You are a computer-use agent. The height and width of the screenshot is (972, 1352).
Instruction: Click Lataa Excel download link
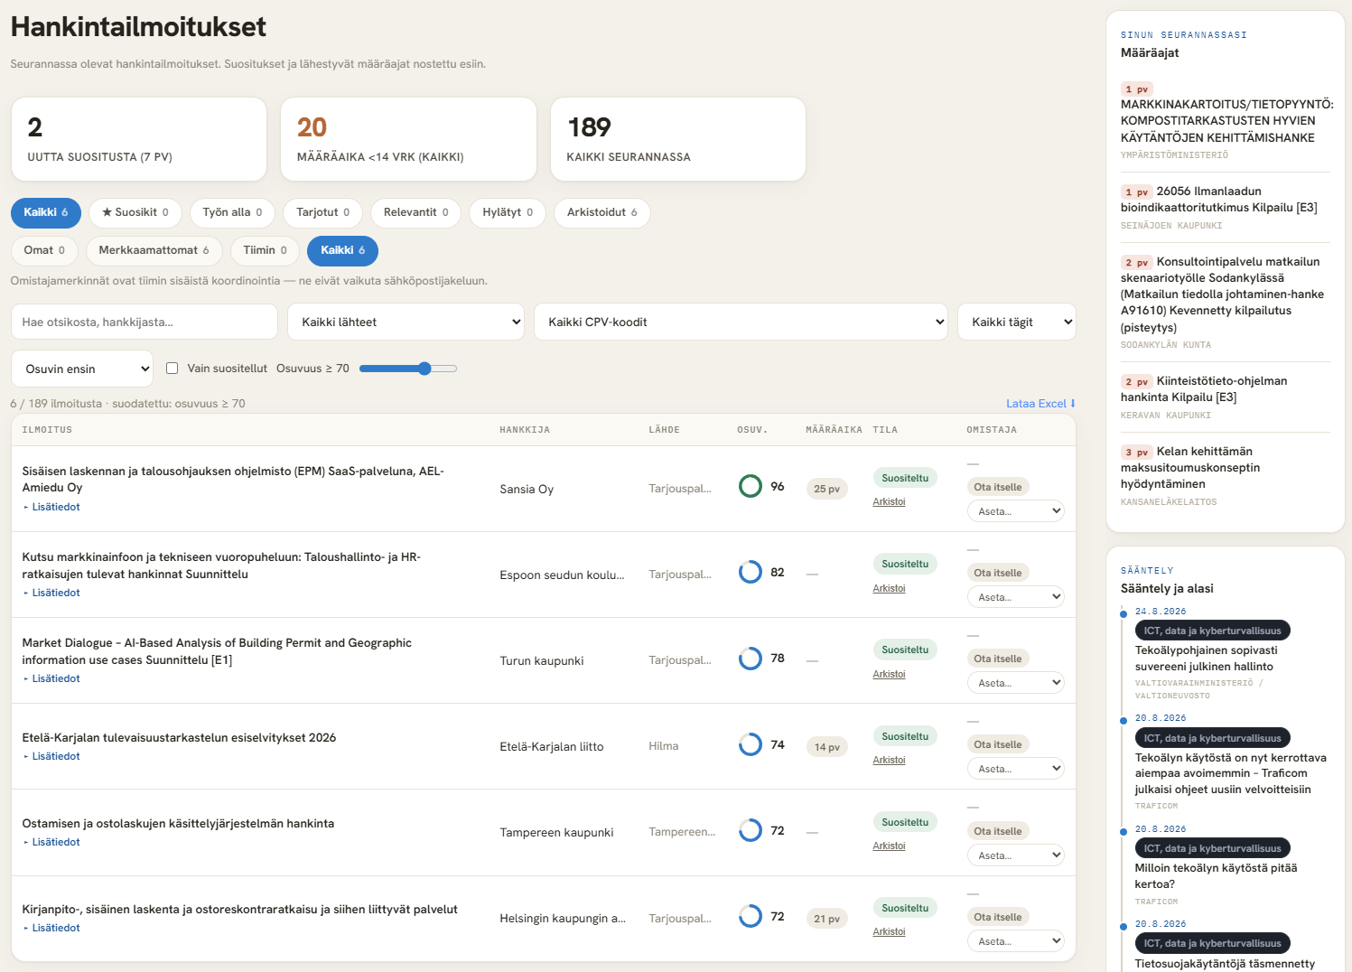[x=1040, y=404]
